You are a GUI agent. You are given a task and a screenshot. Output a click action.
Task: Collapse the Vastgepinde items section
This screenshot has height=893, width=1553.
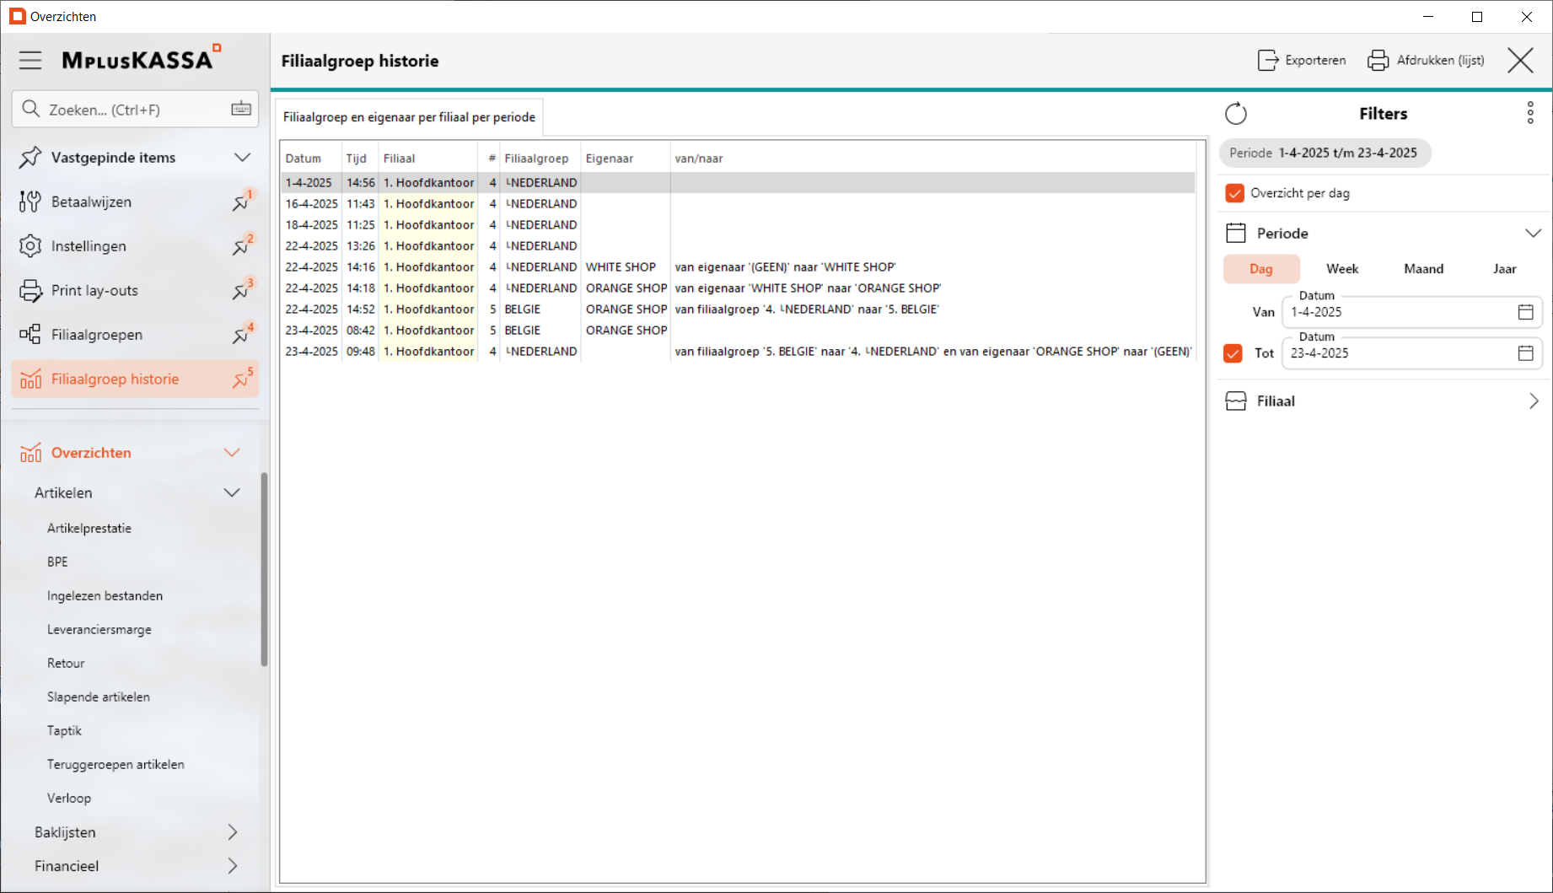(x=242, y=157)
